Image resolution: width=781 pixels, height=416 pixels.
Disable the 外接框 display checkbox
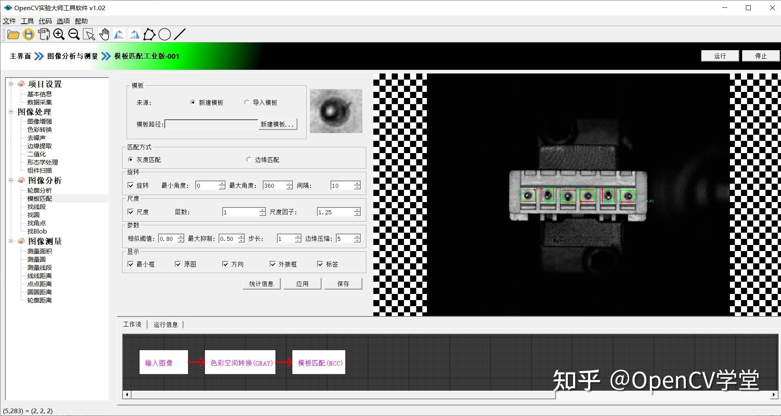[273, 264]
